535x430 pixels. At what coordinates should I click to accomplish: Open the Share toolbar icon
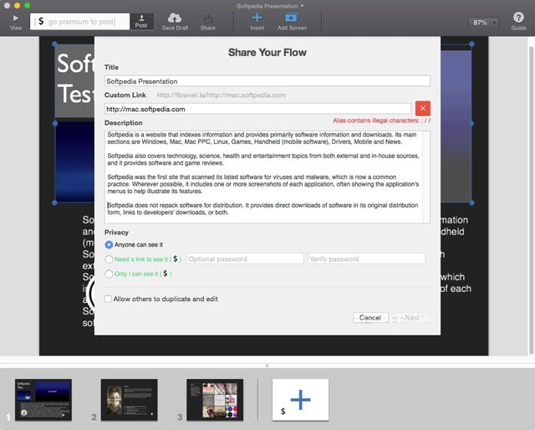pos(207,18)
